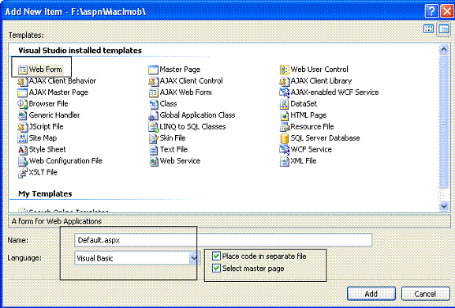Click the templates list scroll down arrow
The height and width of the screenshot is (308, 455).
pos(444,205)
